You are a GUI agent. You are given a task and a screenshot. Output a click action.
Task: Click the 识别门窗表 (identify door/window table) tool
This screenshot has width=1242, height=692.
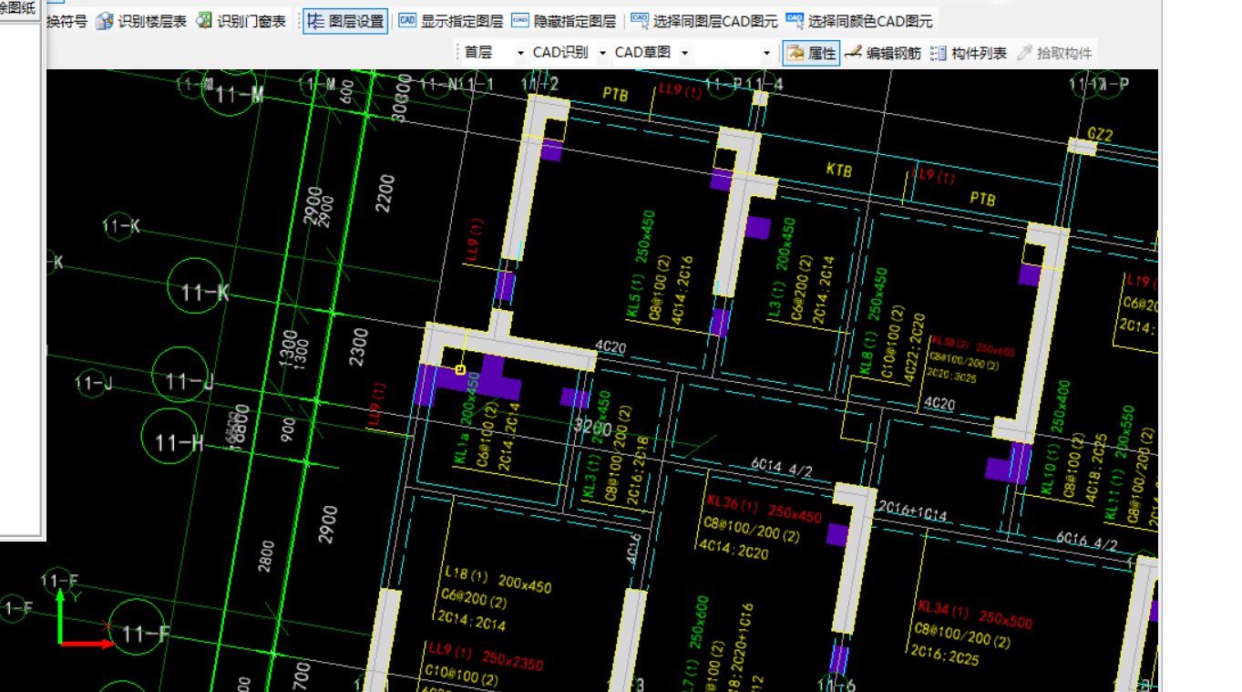click(241, 21)
